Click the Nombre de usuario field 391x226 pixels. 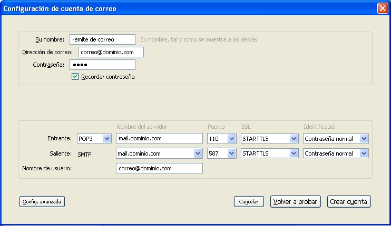pyautogui.click(x=159, y=168)
